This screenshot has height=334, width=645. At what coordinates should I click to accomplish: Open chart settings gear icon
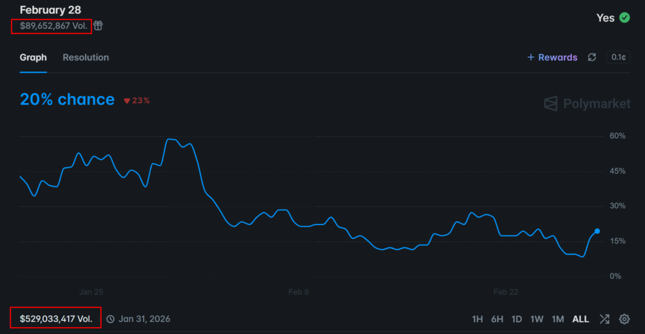point(624,319)
